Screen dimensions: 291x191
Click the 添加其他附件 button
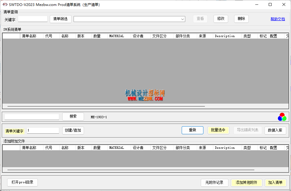click(246, 183)
